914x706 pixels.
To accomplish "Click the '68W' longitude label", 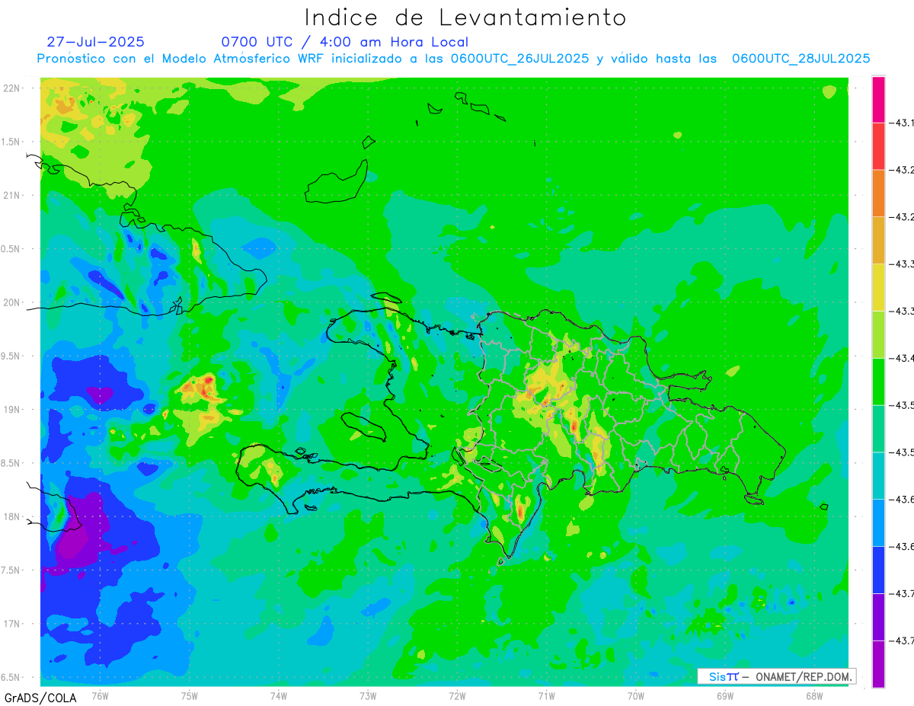I will [814, 695].
